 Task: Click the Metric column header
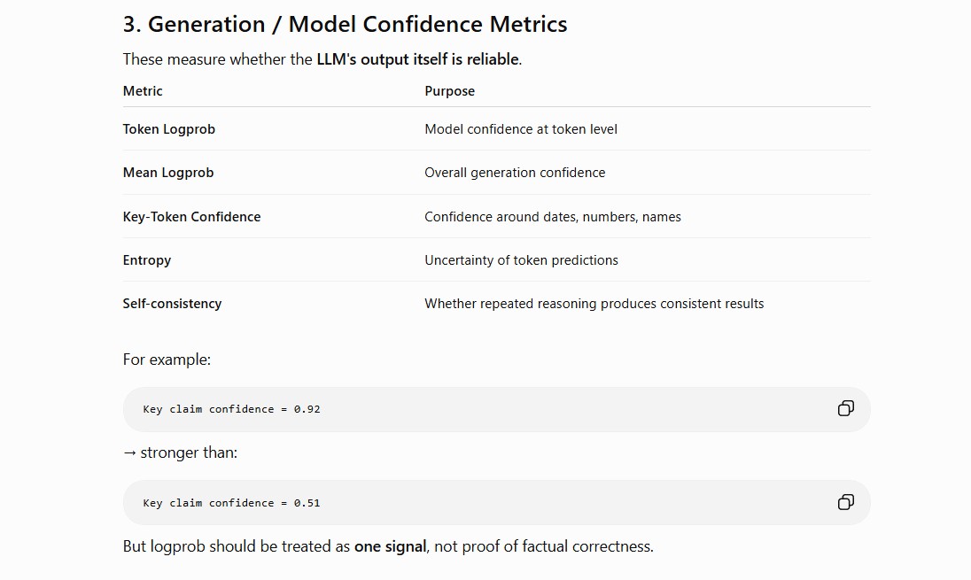pos(143,91)
